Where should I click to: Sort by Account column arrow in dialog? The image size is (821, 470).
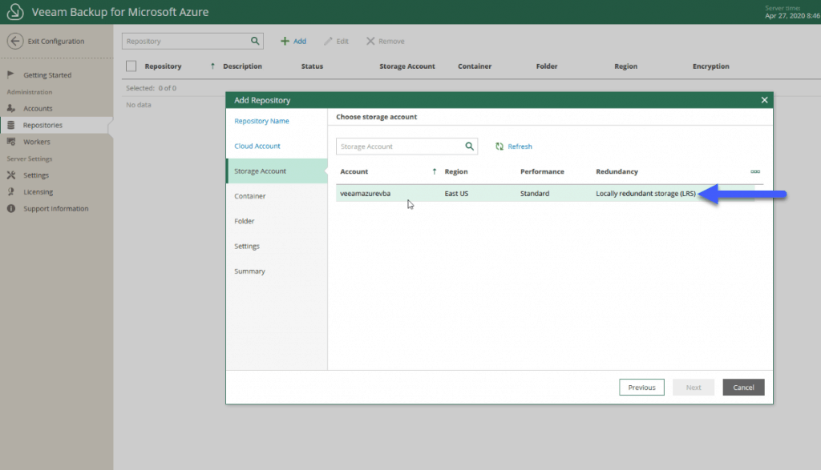click(434, 171)
